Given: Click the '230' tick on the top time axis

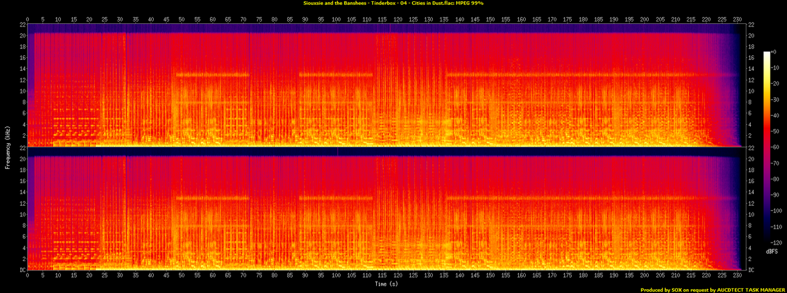Looking at the screenshot, I should tap(737, 19).
